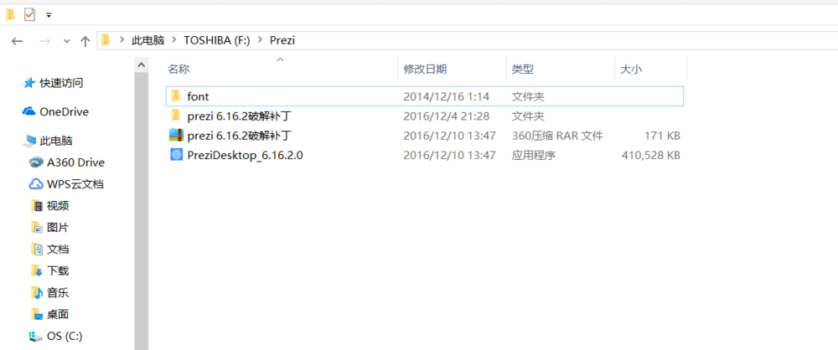Click the 410,528 KB size cell
838x350 pixels.
coord(651,156)
